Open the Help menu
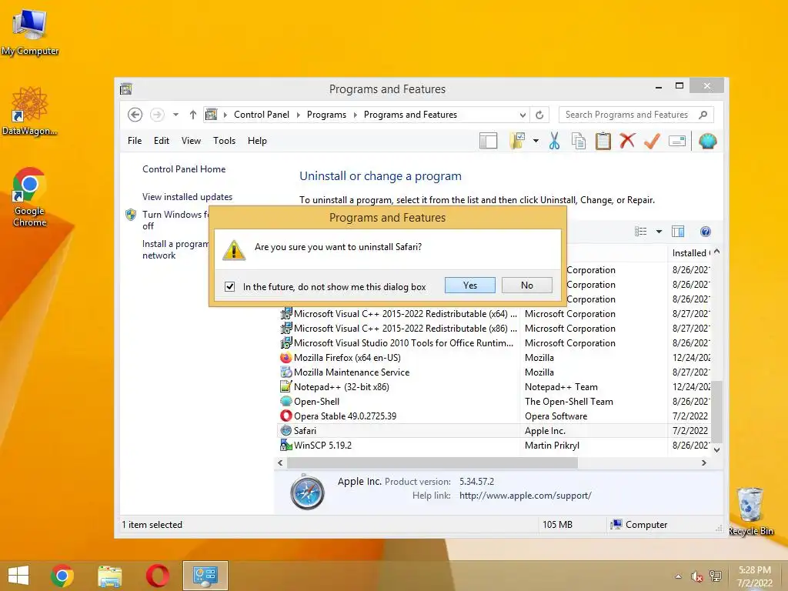Screen dimensions: 788x591 (257, 141)
